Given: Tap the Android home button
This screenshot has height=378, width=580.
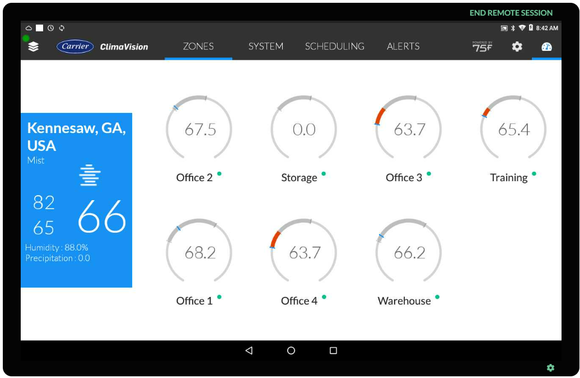Looking at the screenshot, I should click(x=291, y=350).
